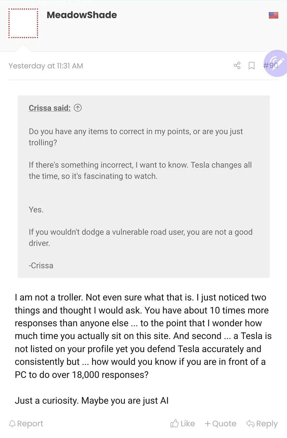Bookmark post #90 with the bookmark icon
The width and height of the screenshot is (287, 438).
click(252, 65)
